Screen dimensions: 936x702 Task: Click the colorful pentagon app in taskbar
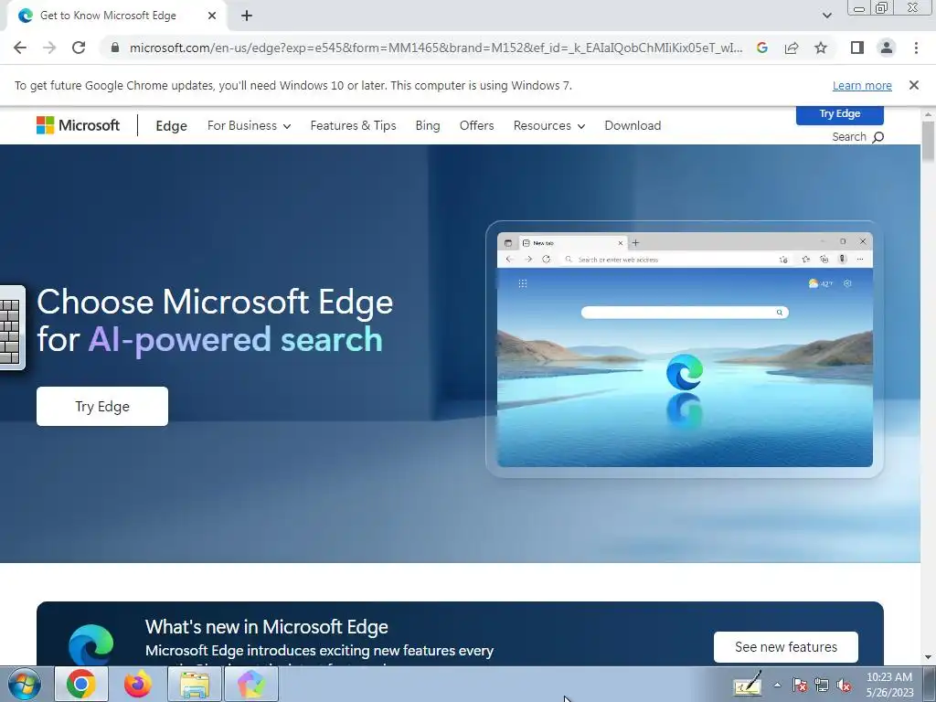[x=251, y=684]
